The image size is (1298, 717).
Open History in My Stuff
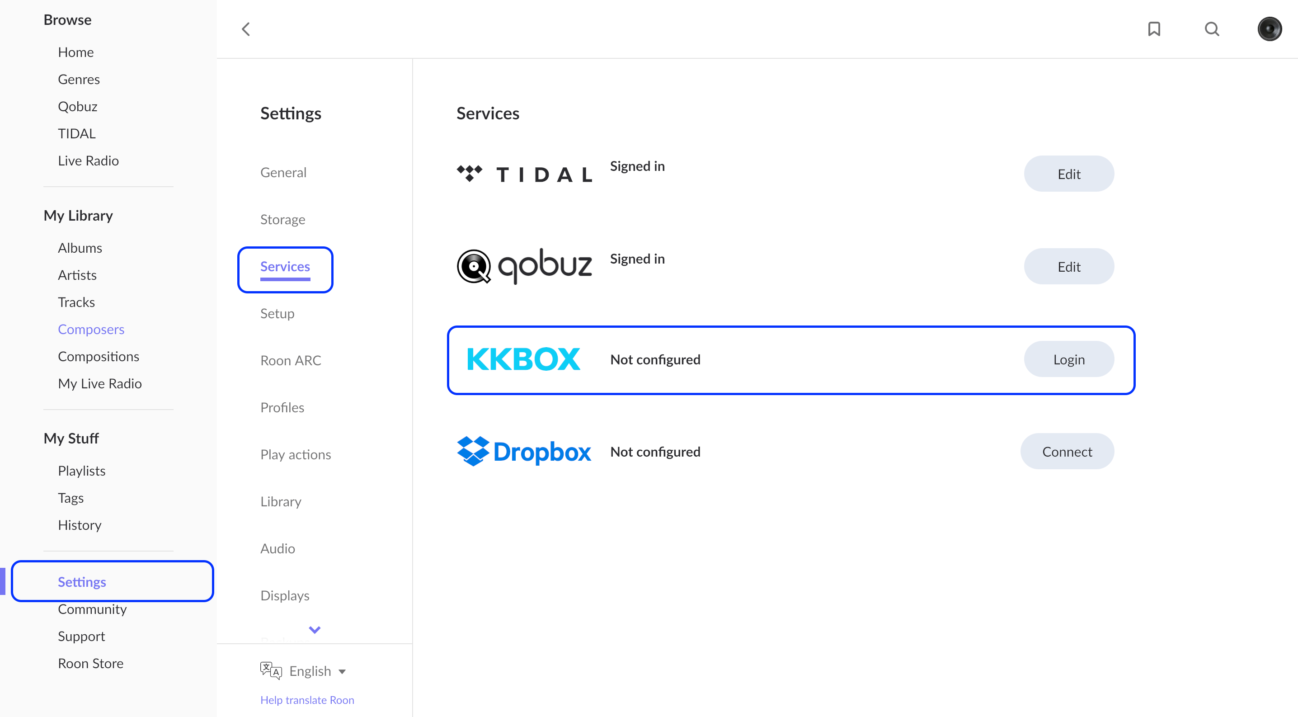click(80, 525)
